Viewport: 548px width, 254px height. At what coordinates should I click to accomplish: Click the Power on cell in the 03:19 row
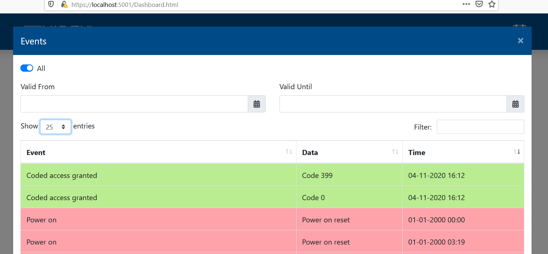click(x=158, y=242)
